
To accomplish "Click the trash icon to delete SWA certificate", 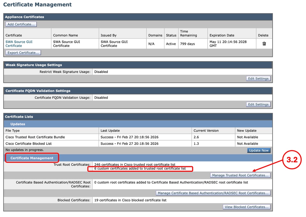I will (263, 44).
